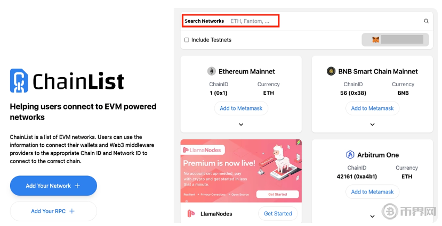The height and width of the screenshot is (226, 442).
Task: Click the Ethereum Mainnet diamond logo
Action: point(212,71)
